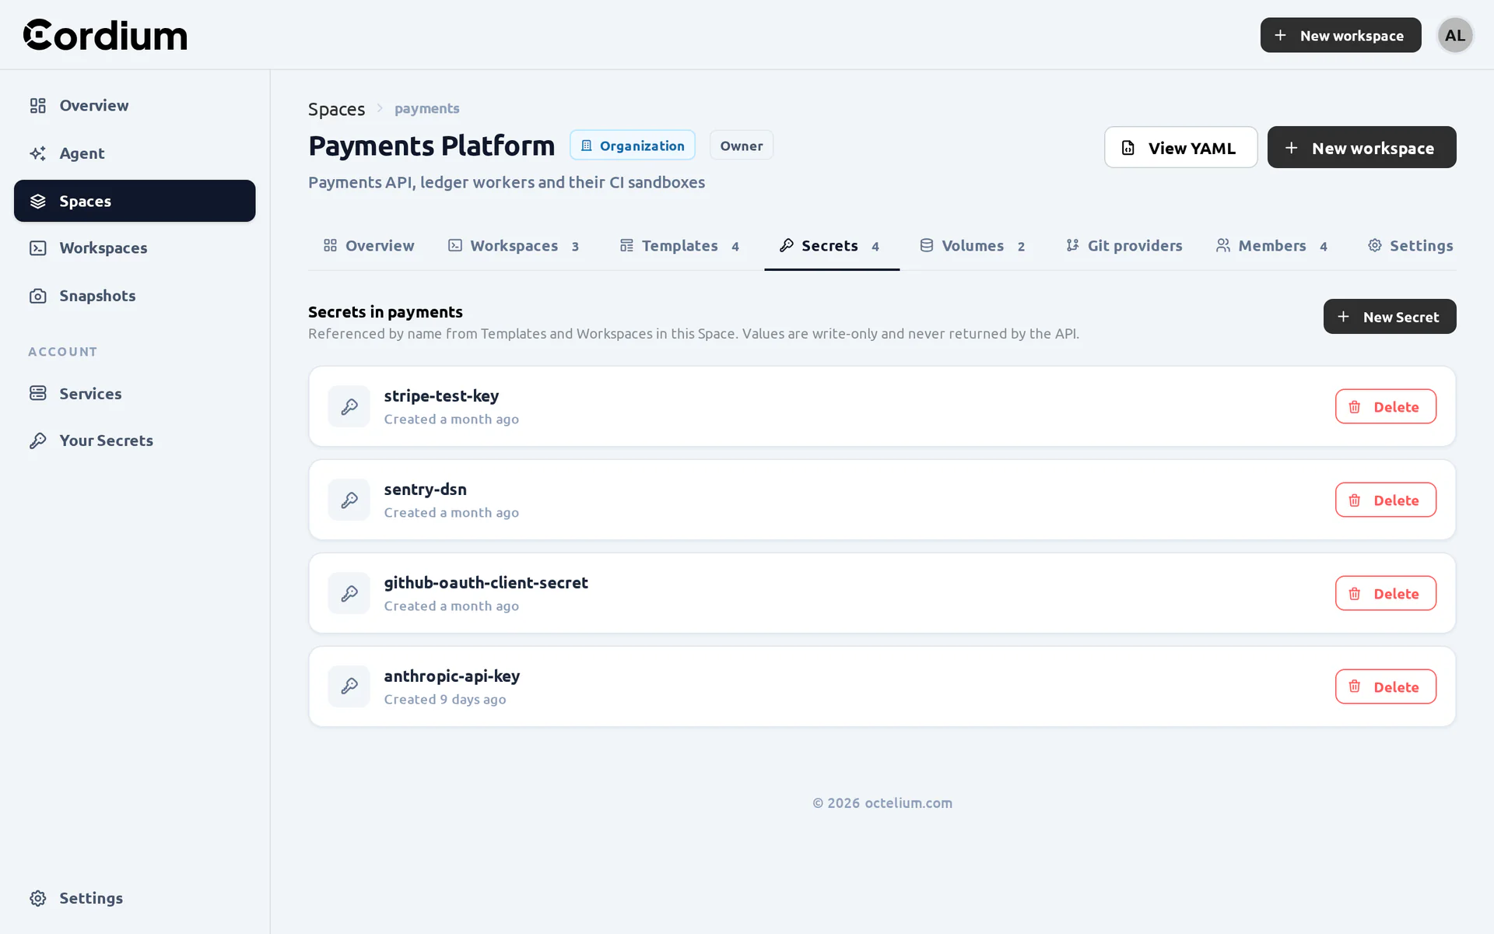
Task: Open the Git providers tab
Action: (x=1124, y=246)
